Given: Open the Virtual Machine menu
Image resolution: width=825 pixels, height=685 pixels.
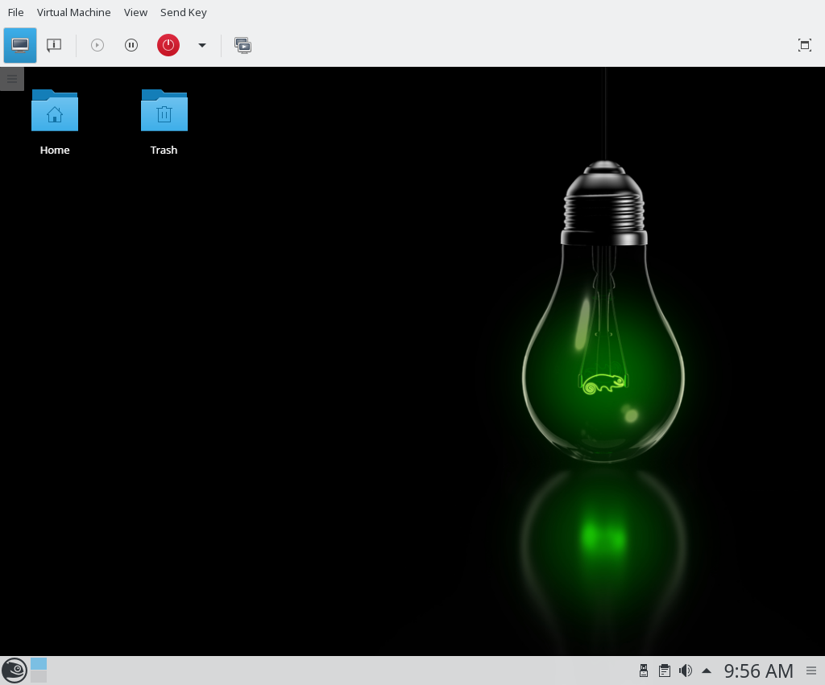Looking at the screenshot, I should click(x=73, y=12).
